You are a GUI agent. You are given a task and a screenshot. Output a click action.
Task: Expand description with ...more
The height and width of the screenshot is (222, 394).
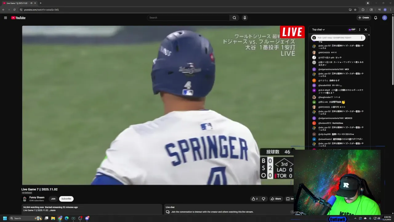tap(53, 210)
